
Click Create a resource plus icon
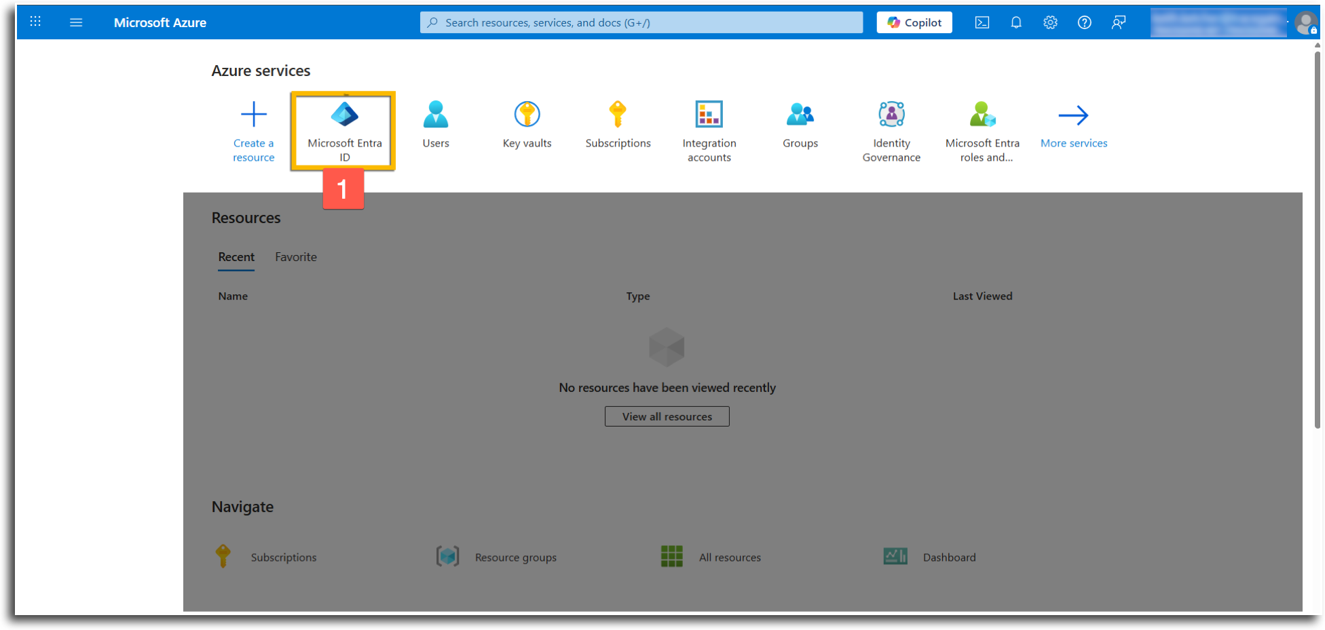254,115
